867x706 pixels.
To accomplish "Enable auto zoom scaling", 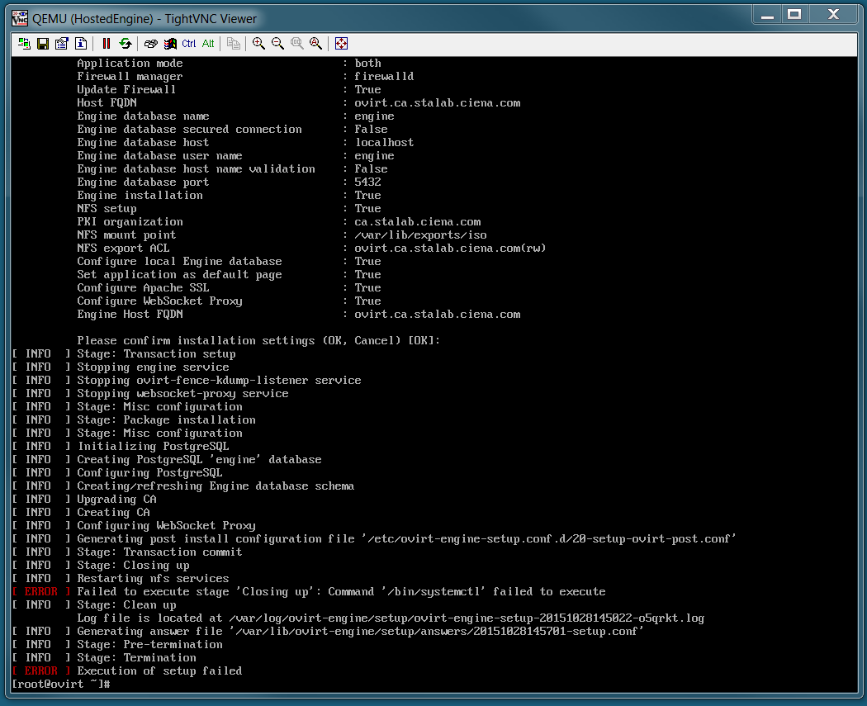I will [315, 44].
